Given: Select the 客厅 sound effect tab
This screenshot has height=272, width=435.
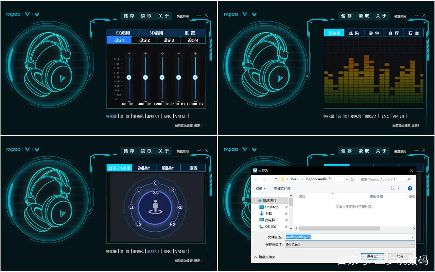Looking at the screenshot, I should tap(394, 33).
